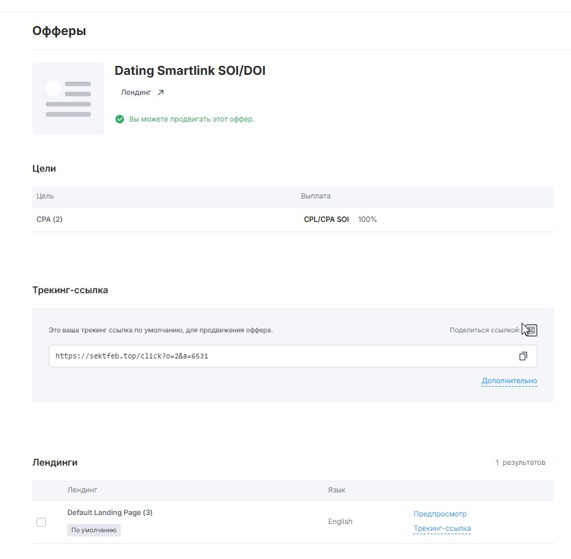
Task: Click the Выплата column header
Action: [x=316, y=196]
